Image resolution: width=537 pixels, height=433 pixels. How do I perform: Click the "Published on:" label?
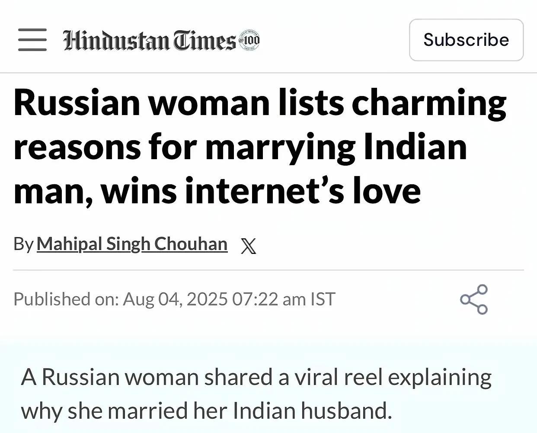pos(66,299)
